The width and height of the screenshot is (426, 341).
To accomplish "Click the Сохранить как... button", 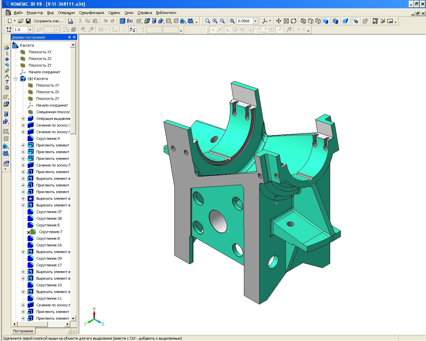I will pos(48,21).
